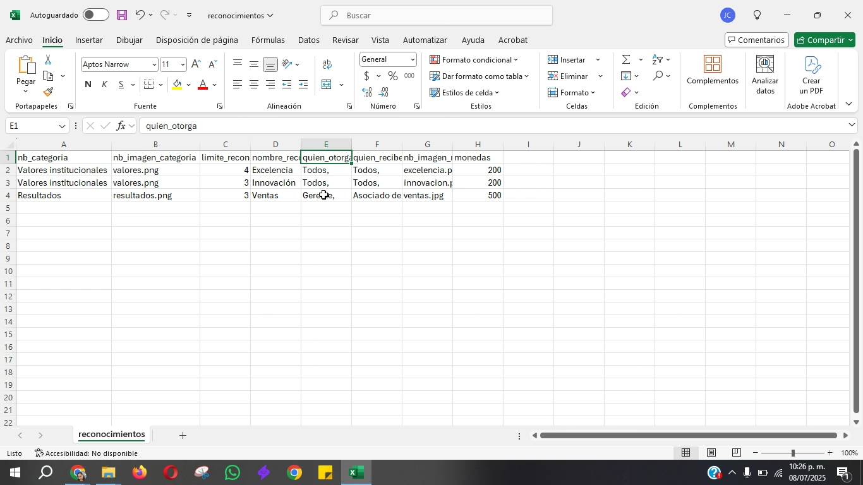
Task: Click the Borders icon
Action: [x=149, y=85]
